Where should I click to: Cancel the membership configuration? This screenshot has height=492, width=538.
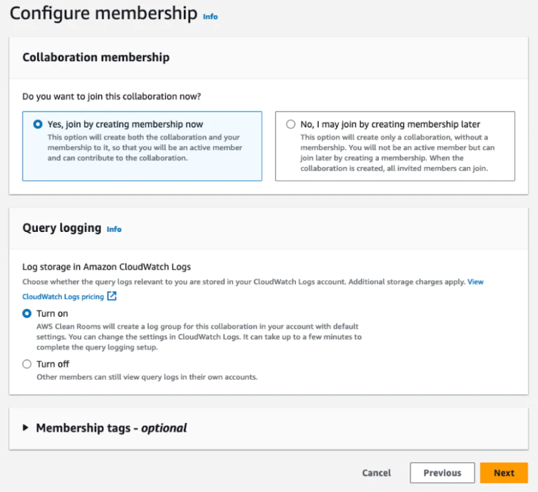376,473
